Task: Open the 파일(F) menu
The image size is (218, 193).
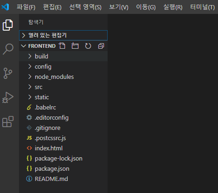Action: (26, 7)
